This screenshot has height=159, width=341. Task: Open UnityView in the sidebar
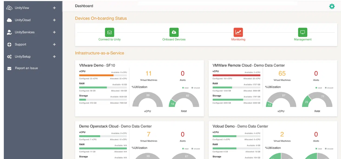tap(22, 8)
